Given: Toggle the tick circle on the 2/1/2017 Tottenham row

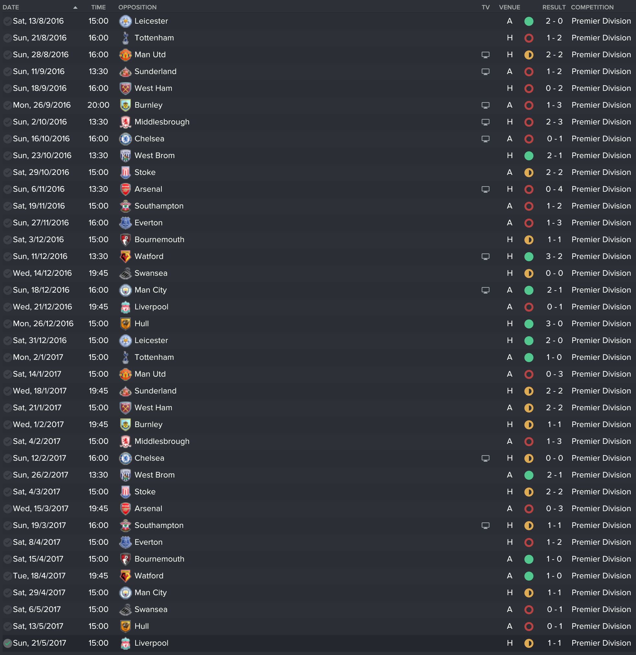Looking at the screenshot, I should (7, 358).
